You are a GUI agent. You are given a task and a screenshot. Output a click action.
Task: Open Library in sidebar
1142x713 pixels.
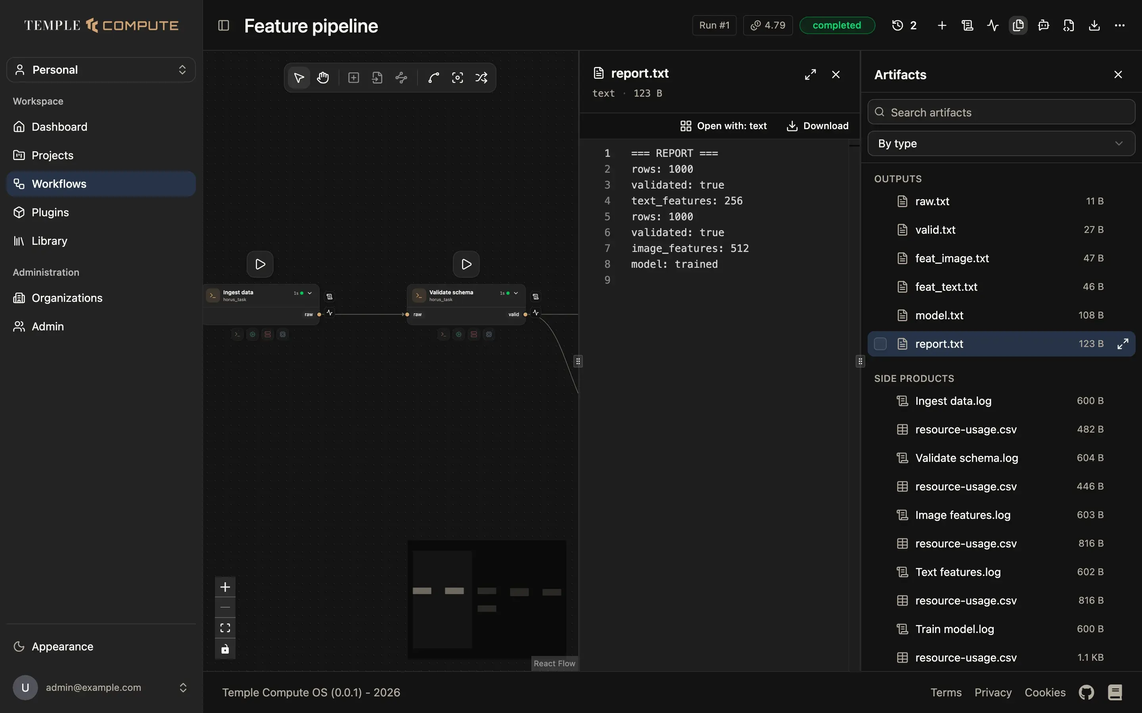click(x=101, y=241)
